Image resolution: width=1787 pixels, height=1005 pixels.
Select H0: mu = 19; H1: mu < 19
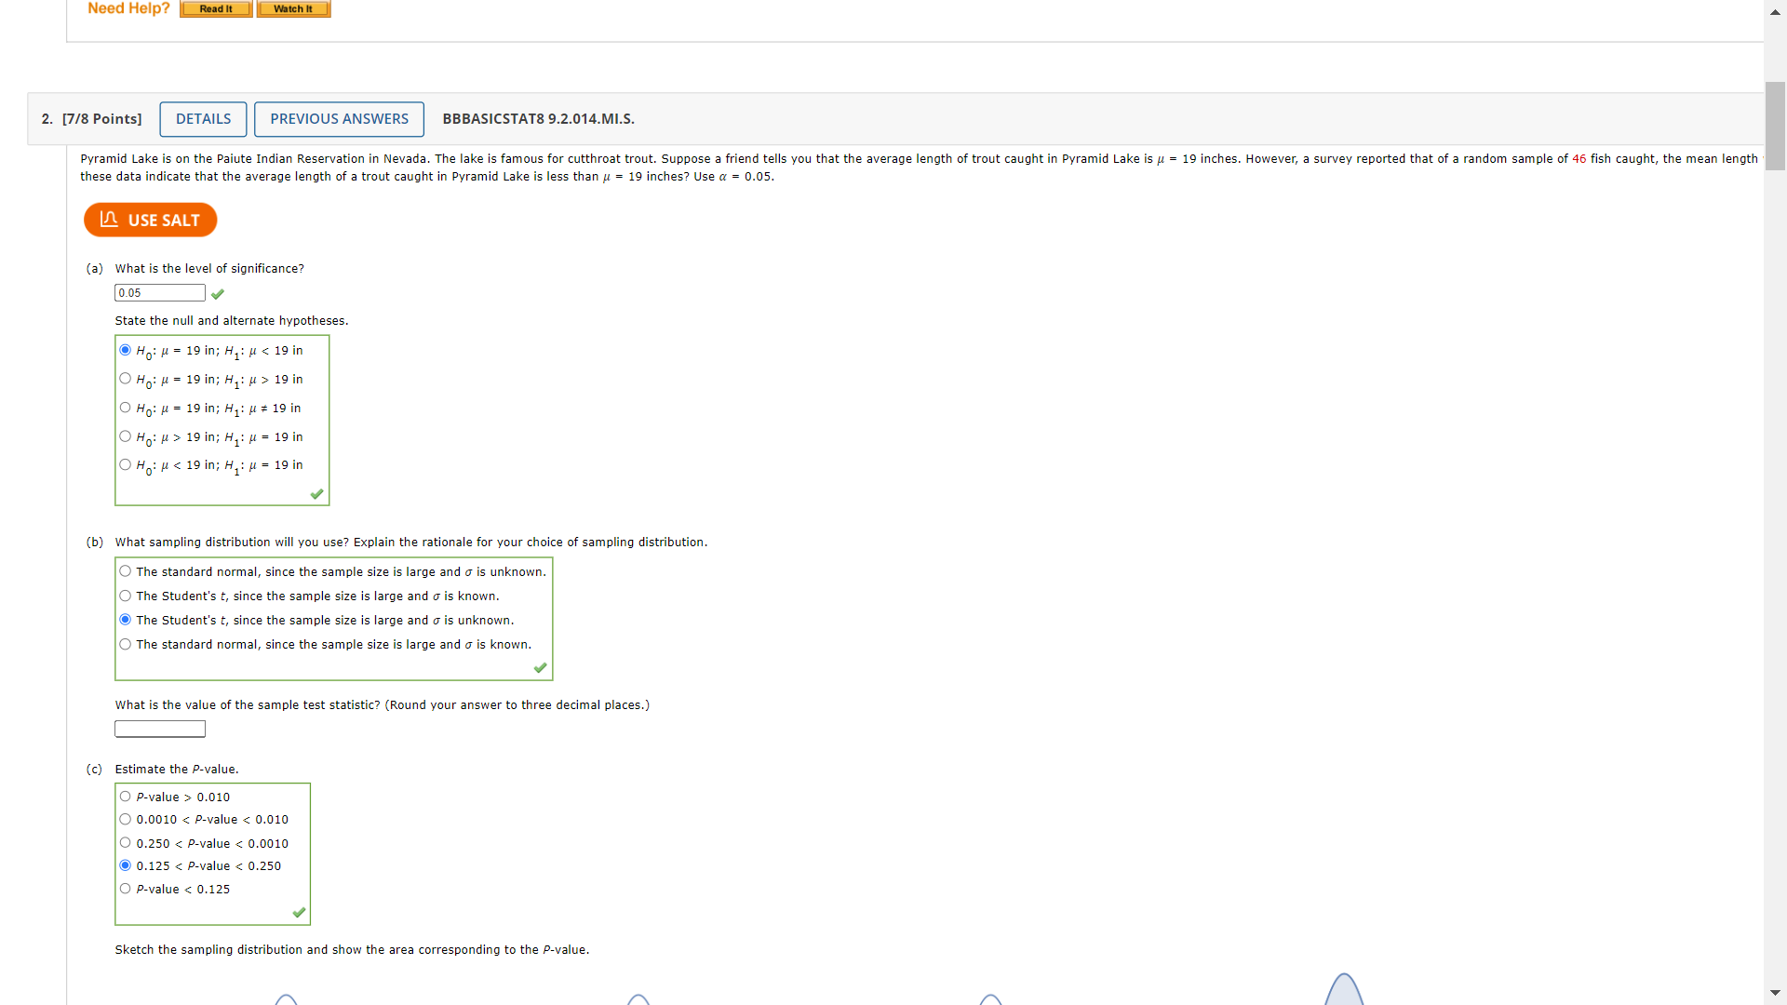126,350
